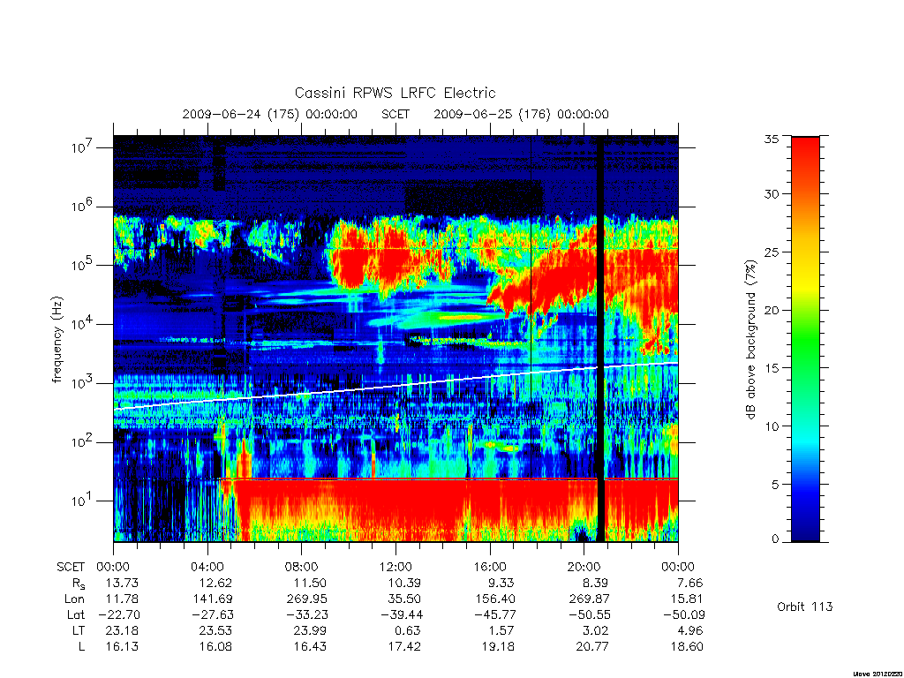Click the 10^5 frequency axis tick label

point(82,264)
